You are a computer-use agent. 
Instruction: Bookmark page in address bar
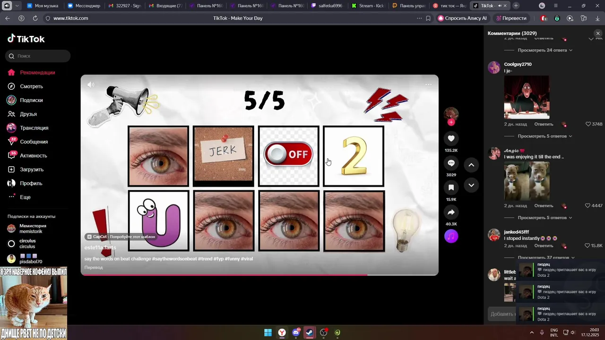click(428, 18)
